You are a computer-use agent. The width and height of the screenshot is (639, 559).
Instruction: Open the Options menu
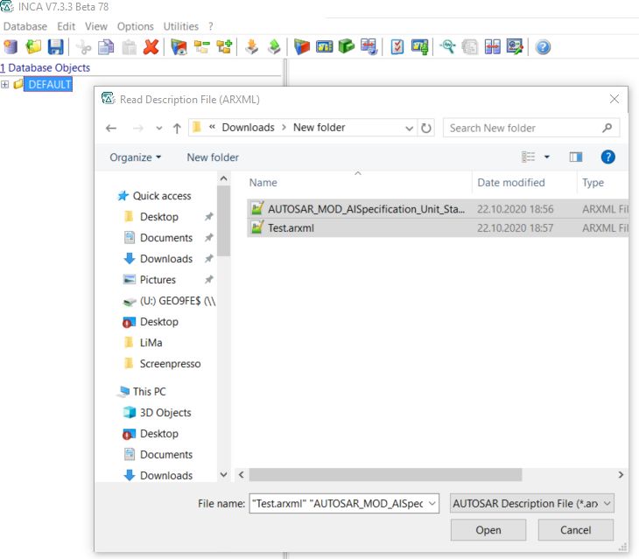[x=136, y=26]
